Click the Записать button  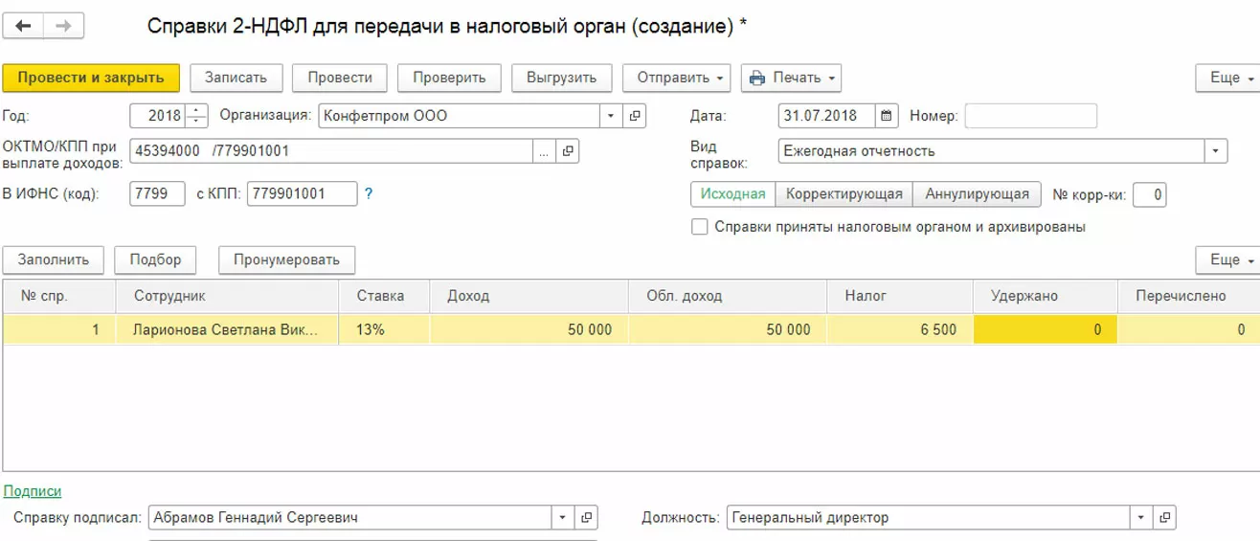[236, 78]
